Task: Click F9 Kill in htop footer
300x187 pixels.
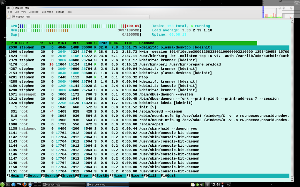Action: pos(152,176)
